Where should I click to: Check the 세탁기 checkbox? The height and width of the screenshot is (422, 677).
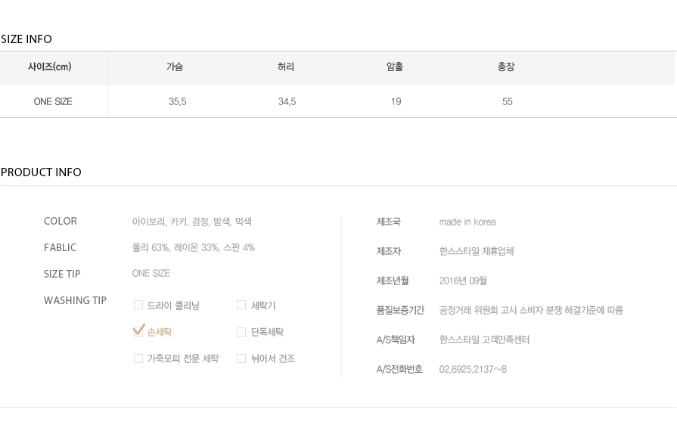[x=241, y=305]
